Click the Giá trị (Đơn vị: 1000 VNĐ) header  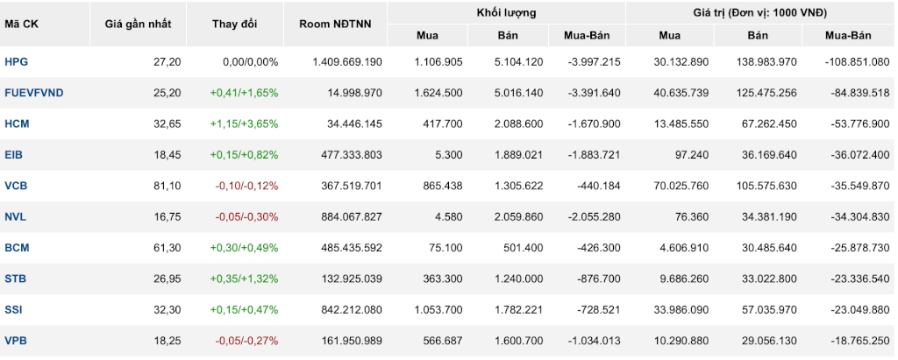click(x=762, y=12)
